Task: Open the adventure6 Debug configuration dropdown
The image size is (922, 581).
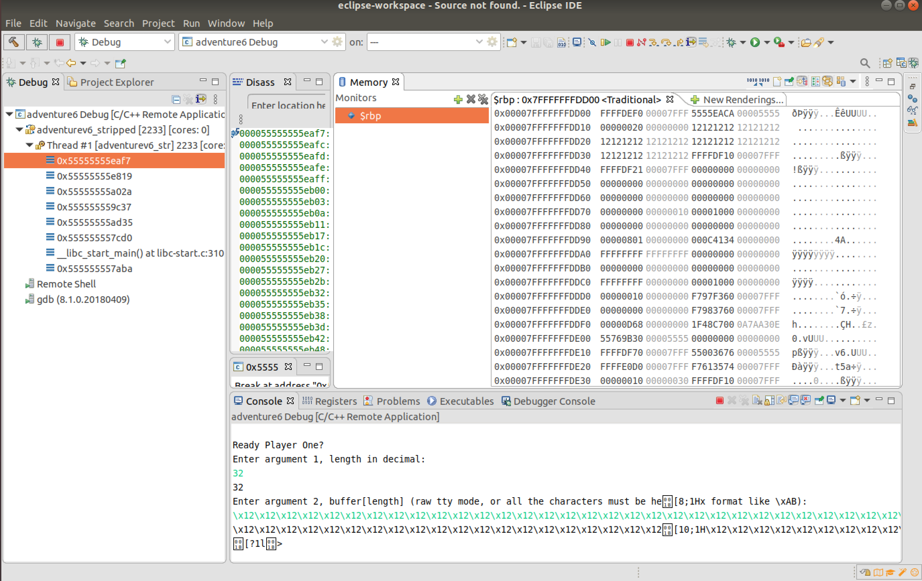Action: (x=324, y=42)
